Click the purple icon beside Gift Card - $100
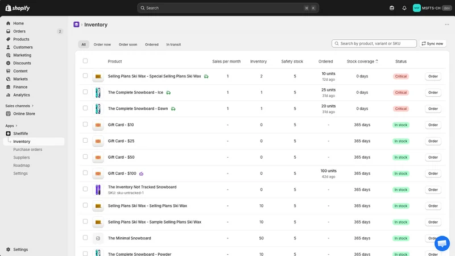Image resolution: width=455 pixels, height=256 pixels. point(141,174)
